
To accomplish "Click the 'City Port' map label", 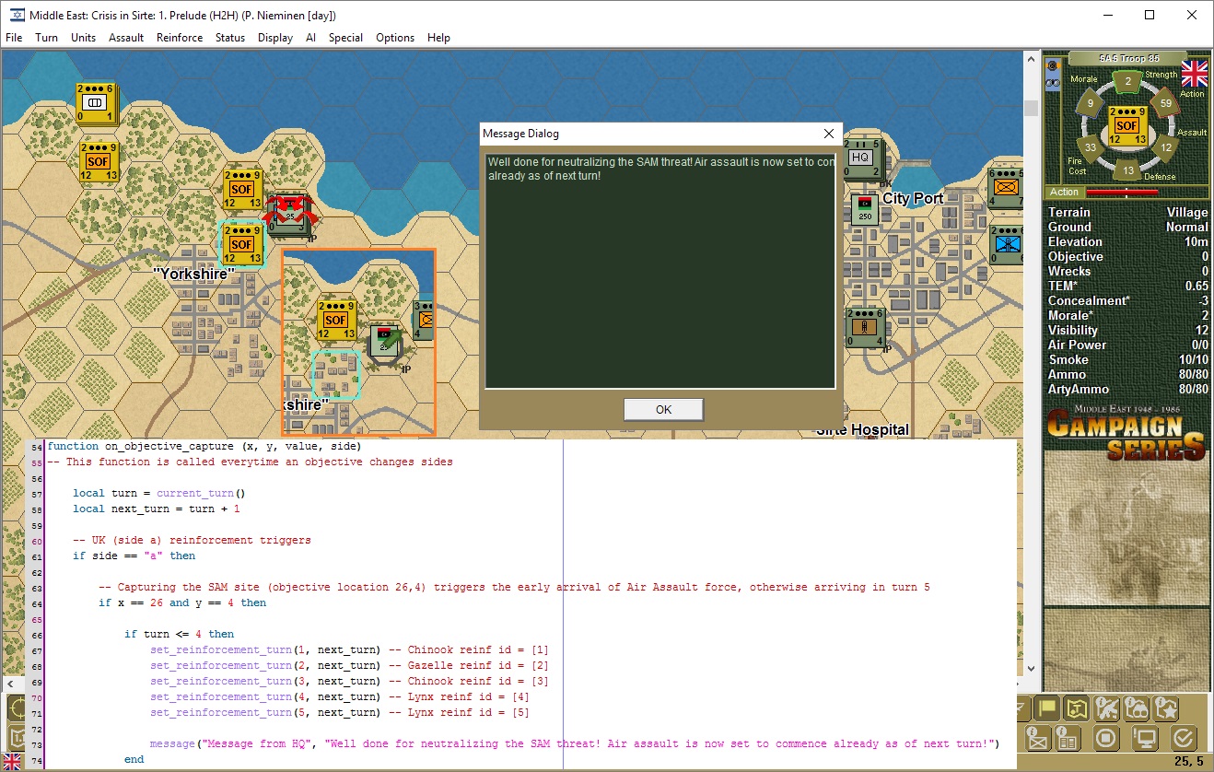I will [x=914, y=198].
